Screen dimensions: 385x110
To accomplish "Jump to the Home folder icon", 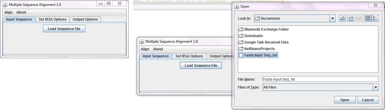I will (x=351, y=19).
